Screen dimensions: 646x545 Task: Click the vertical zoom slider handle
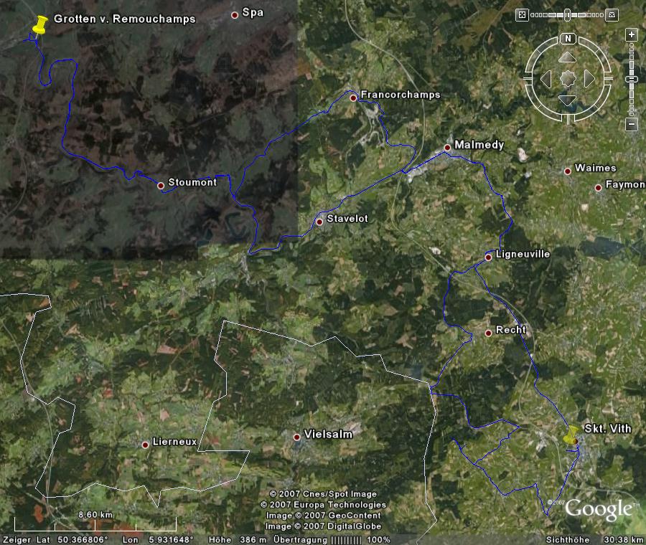click(x=632, y=79)
